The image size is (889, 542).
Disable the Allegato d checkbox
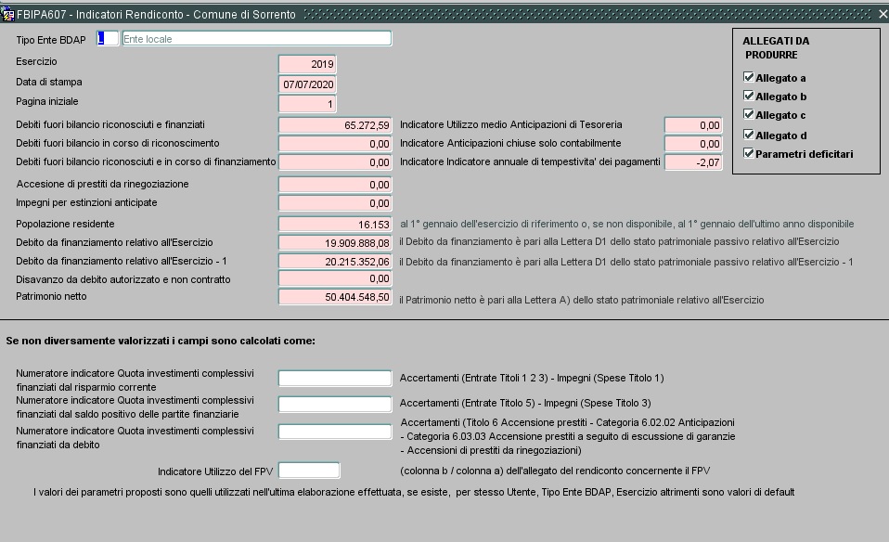pyautogui.click(x=749, y=135)
